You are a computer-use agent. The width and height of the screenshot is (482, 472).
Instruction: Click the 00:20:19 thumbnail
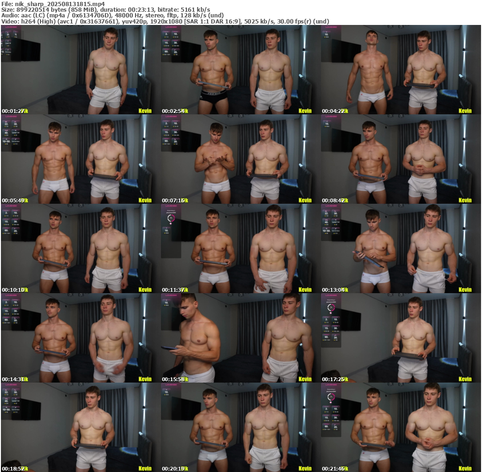click(241, 427)
